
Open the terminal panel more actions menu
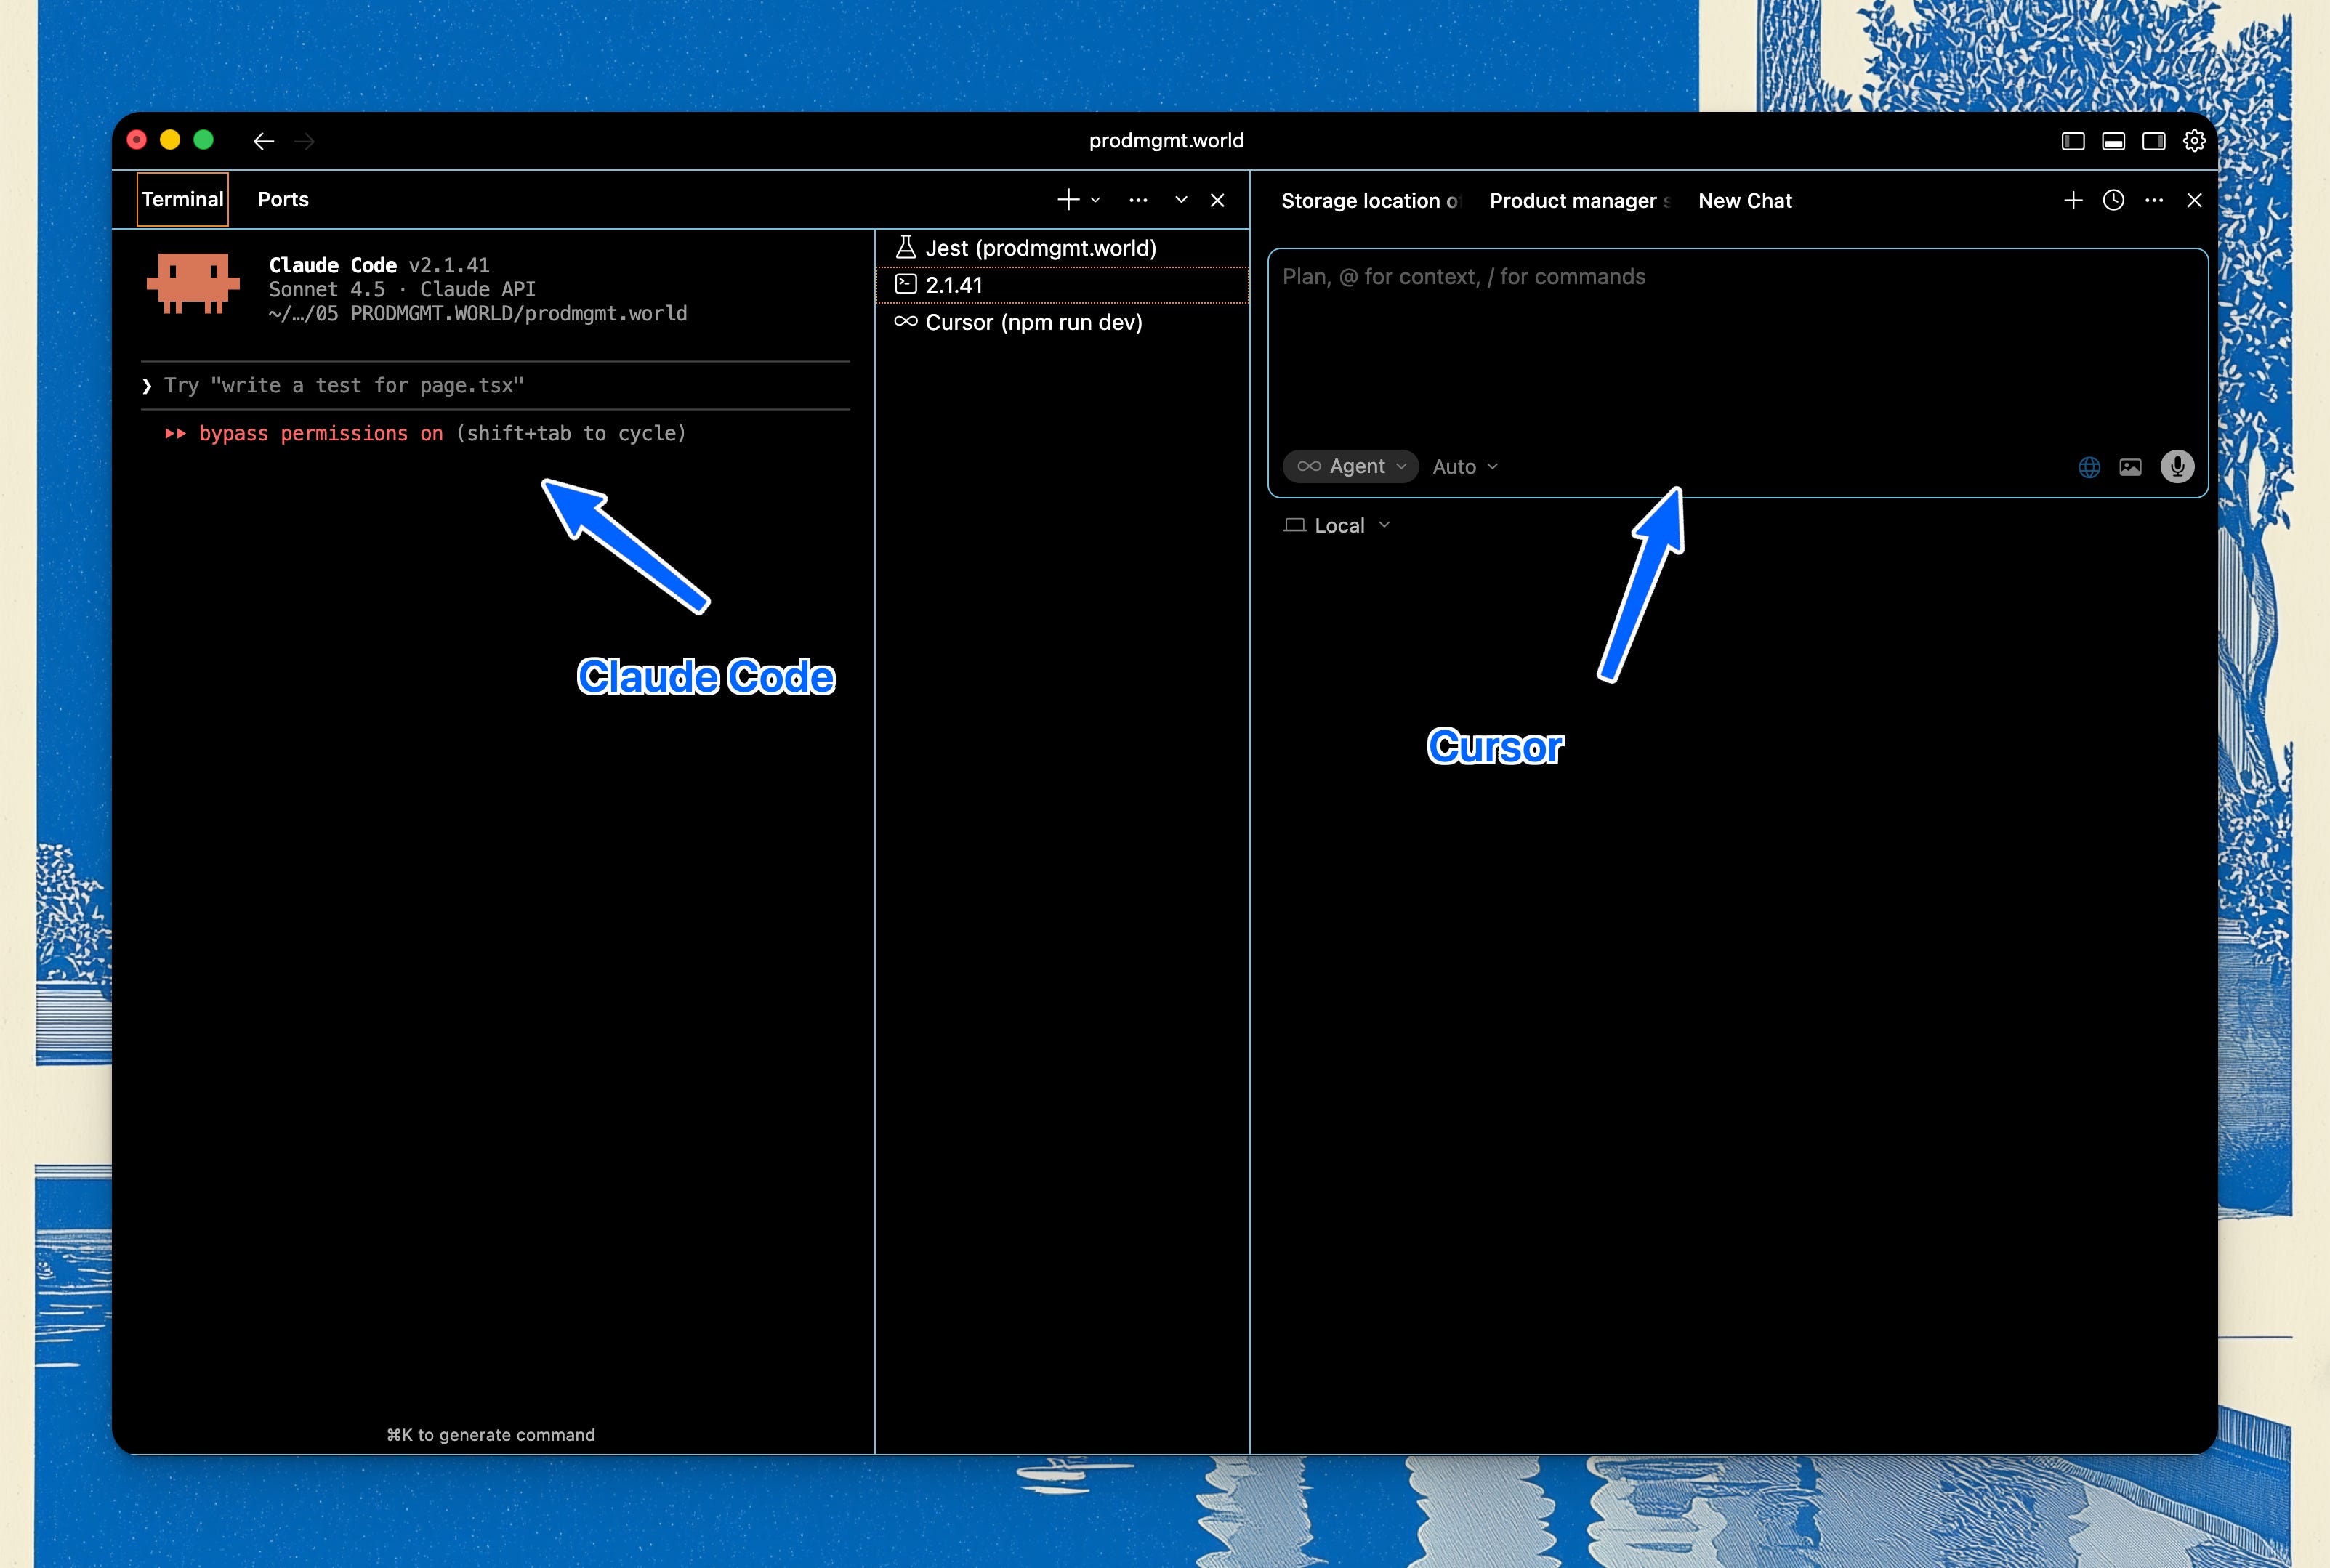[1138, 200]
